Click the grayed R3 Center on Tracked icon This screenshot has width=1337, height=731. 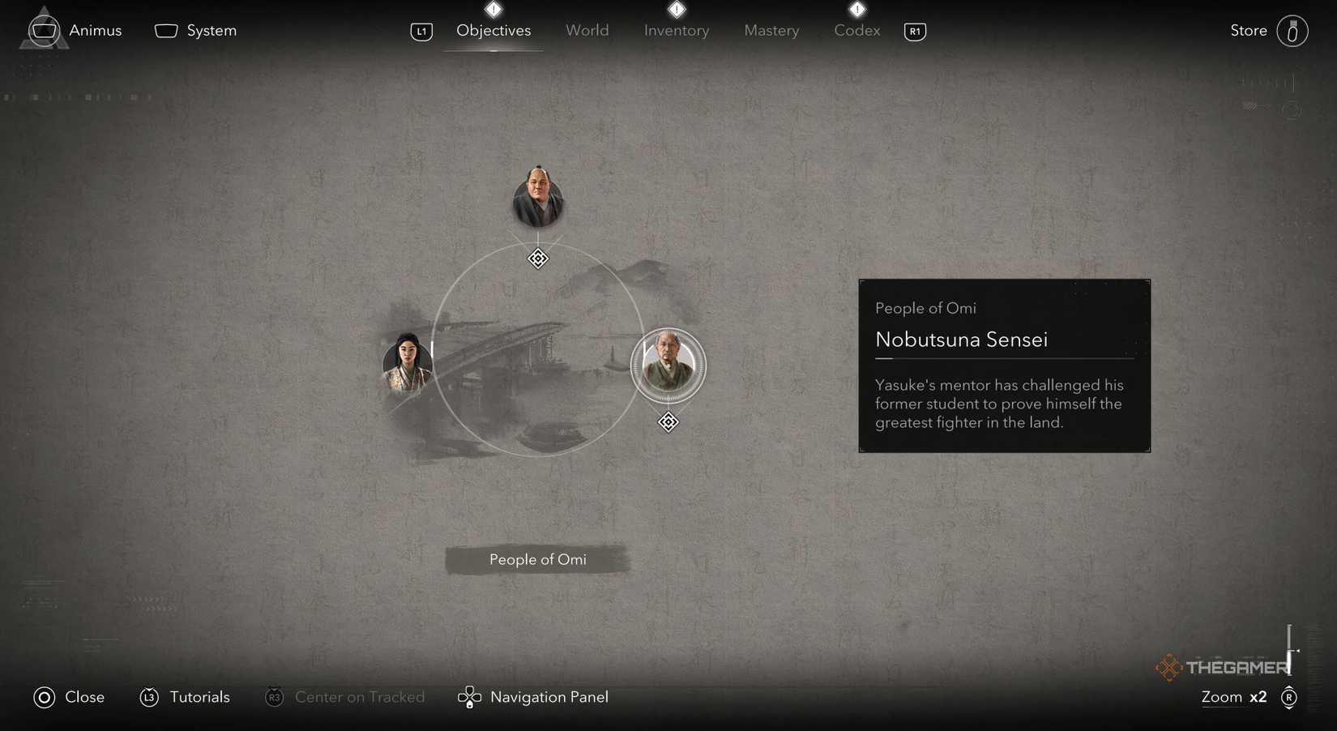pyautogui.click(x=274, y=697)
